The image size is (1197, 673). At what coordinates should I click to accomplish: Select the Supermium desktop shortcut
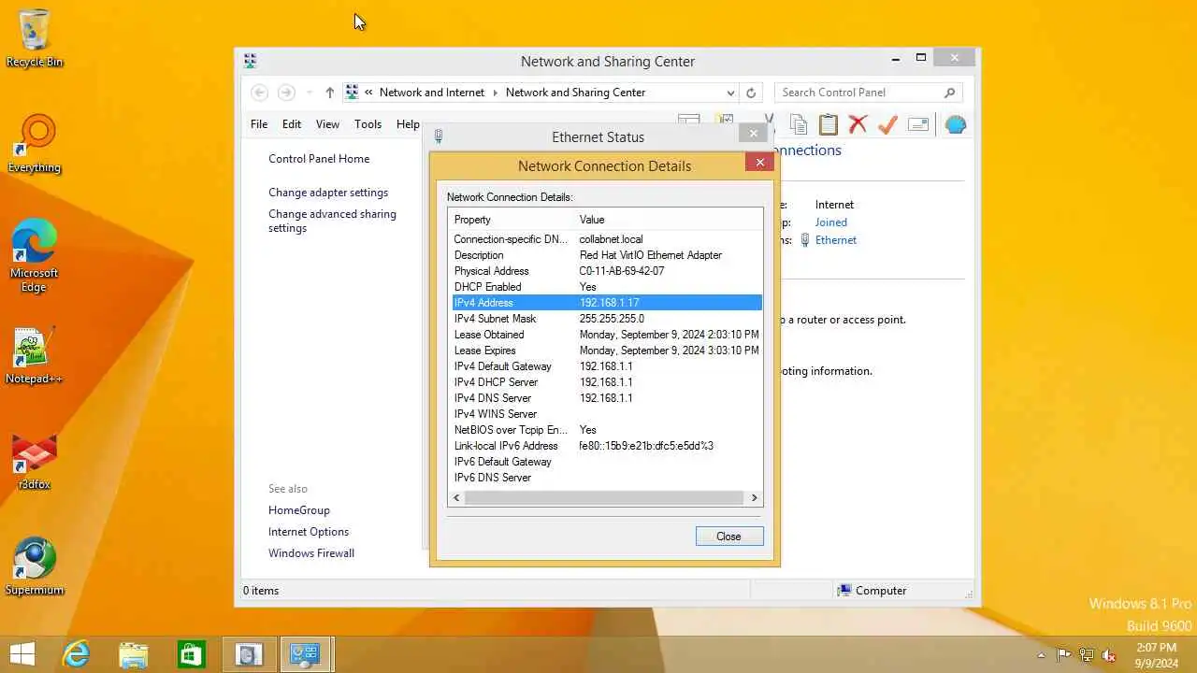coord(35,566)
